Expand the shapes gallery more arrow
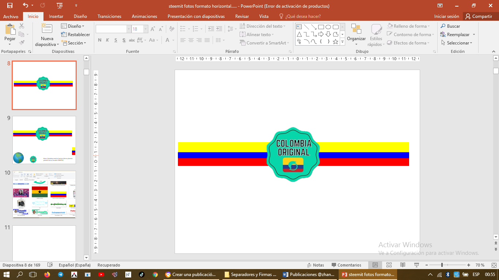The height and width of the screenshot is (280, 499). [342, 42]
